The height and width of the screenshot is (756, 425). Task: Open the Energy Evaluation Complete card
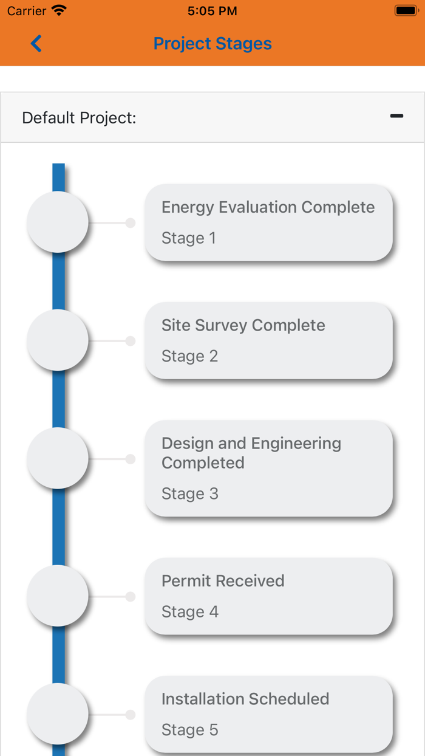[268, 222]
